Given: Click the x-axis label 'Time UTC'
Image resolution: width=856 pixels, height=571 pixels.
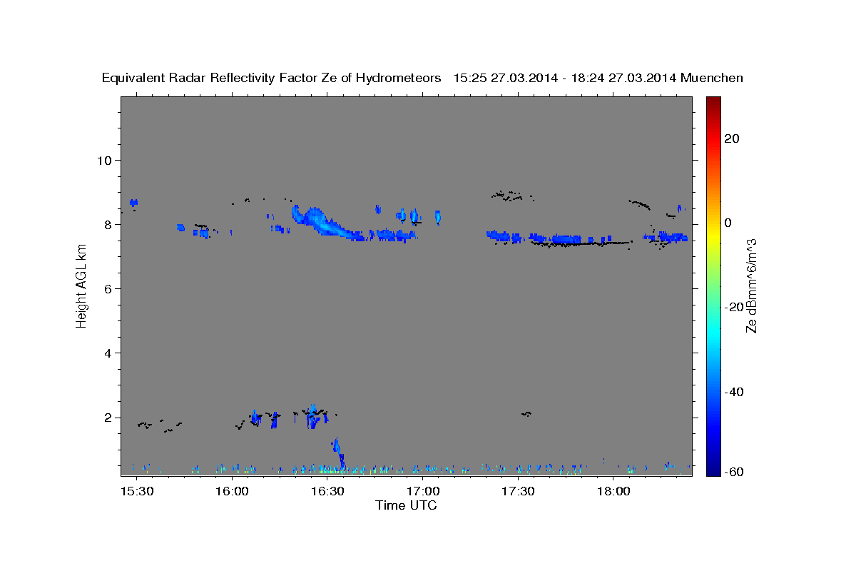Looking at the screenshot, I should tap(406, 505).
